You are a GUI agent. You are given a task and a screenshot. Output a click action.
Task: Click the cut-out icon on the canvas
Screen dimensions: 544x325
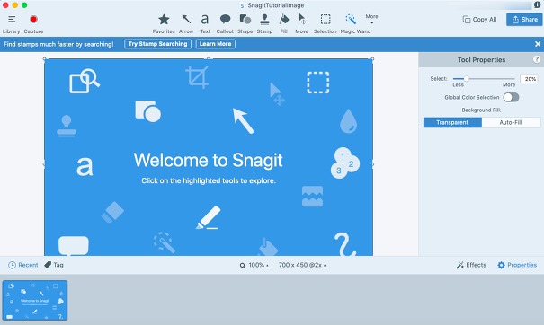(312, 197)
